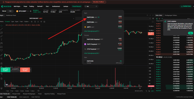Show only sell orders view
Screen dimensions: 194x99
(159, 19)
